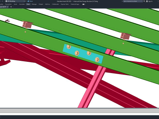Select the left brown mounting clamp
This screenshot has width=159, height=119.
point(27,24)
